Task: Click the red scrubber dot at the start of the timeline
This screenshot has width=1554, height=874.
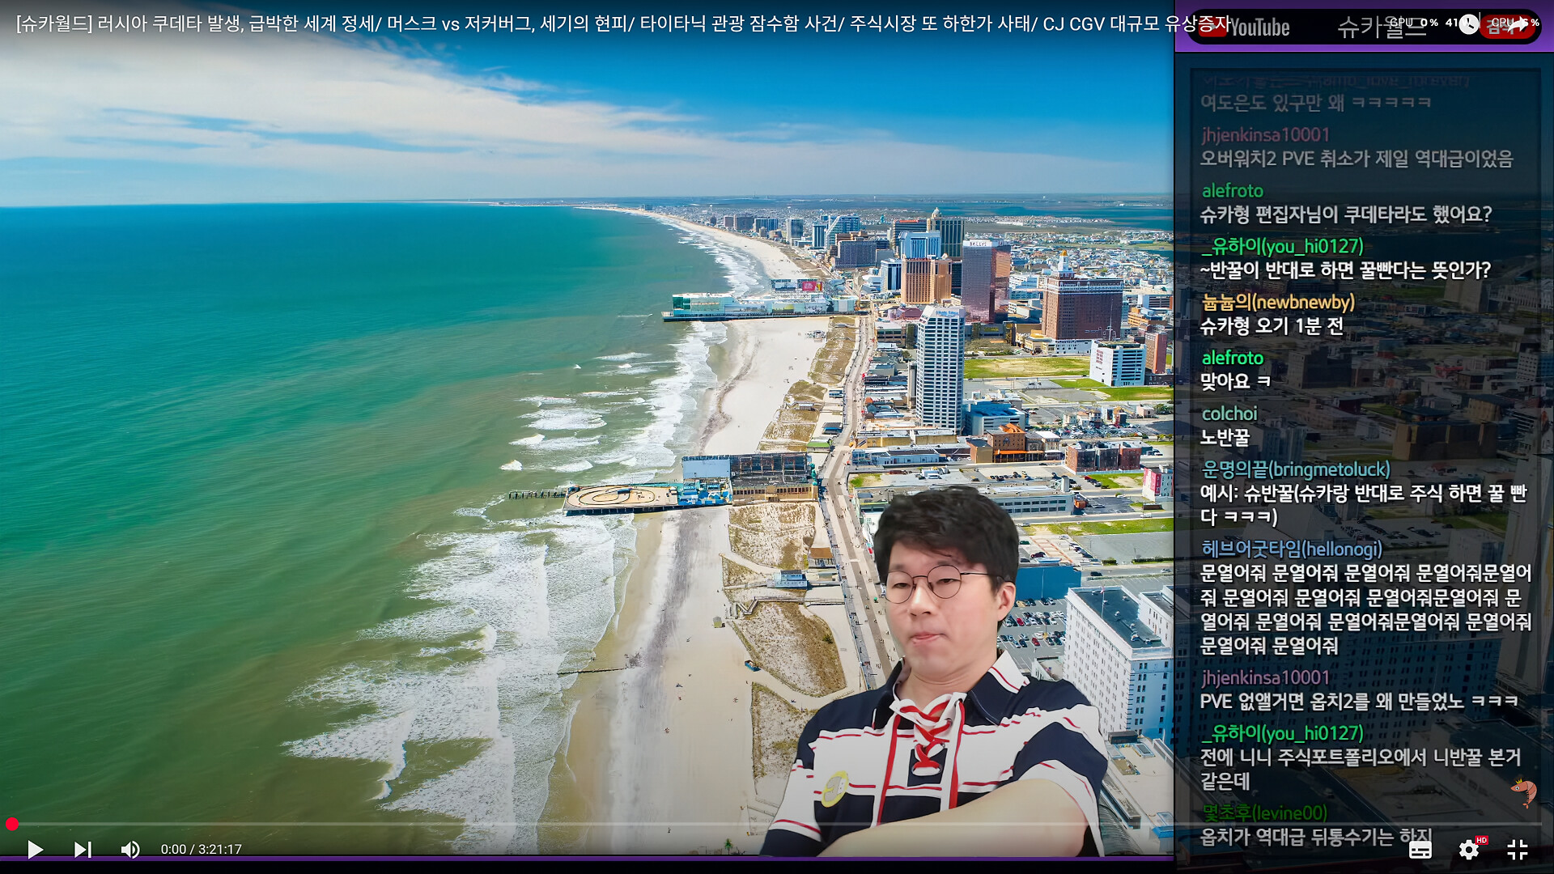Action: (x=11, y=825)
